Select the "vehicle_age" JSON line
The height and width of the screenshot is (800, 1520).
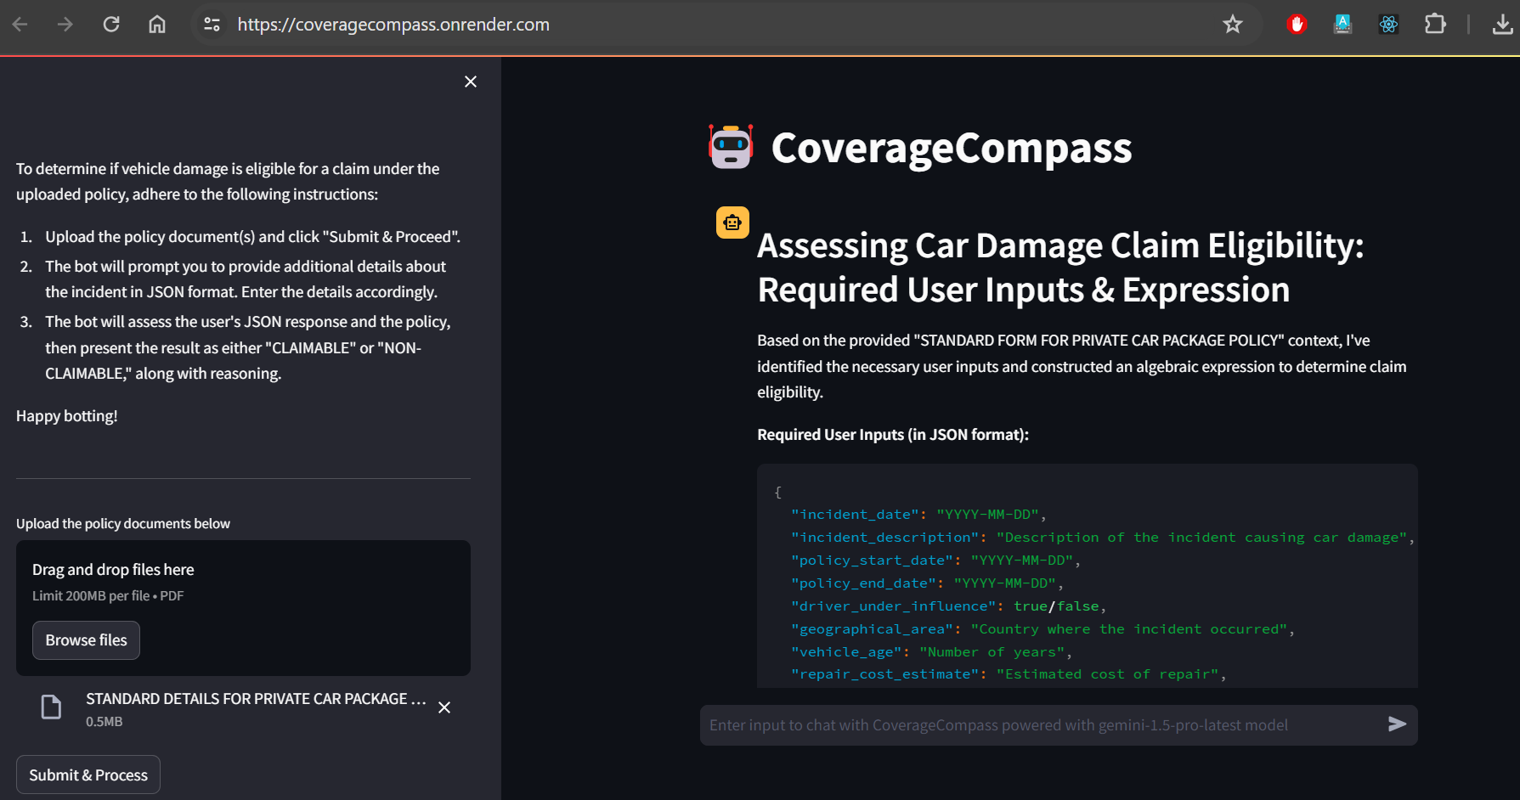(931, 652)
